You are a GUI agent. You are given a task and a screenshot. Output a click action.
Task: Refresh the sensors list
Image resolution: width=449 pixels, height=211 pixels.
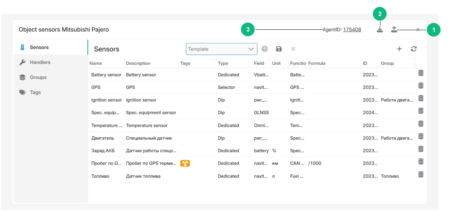pyautogui.click(x=414, y=49)
